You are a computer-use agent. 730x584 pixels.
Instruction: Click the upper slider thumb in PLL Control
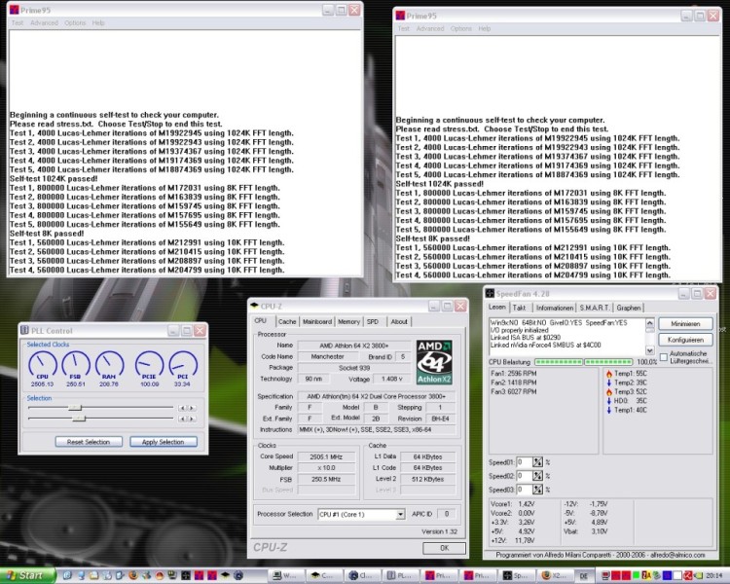click(x=75, y=408)
